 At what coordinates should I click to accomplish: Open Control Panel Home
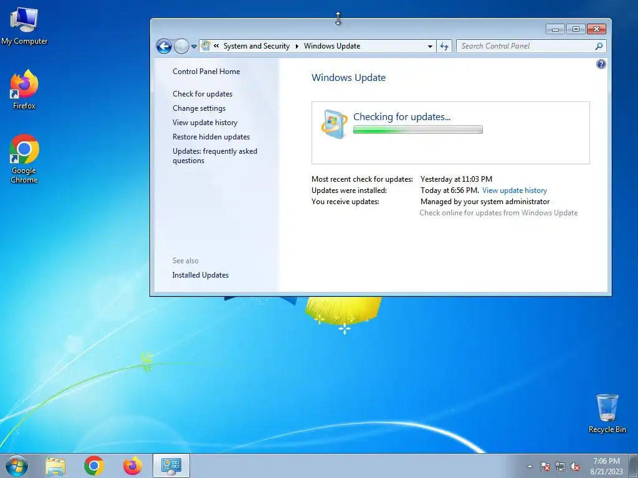(x=206, y=72)
